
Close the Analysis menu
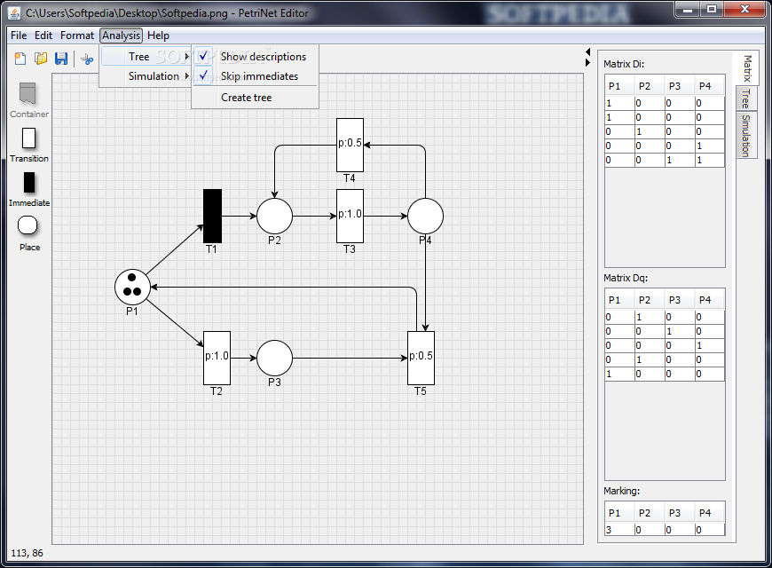coord(121,35)
